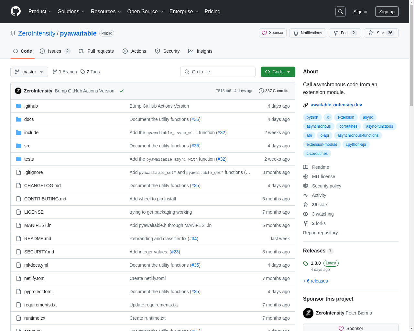Click the Notifications bell button
Screen dimensions: 414x331
[308, 33]
